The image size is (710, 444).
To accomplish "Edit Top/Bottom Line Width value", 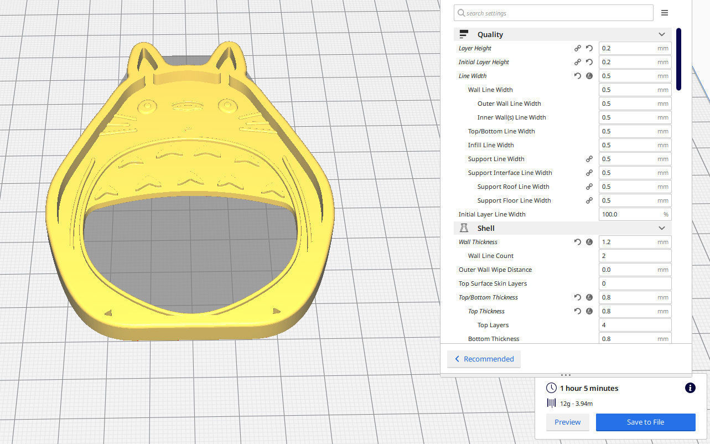I will tap(635, 131).
